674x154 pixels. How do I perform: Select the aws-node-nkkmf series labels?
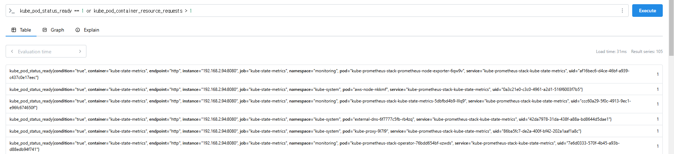click(296, 89)
